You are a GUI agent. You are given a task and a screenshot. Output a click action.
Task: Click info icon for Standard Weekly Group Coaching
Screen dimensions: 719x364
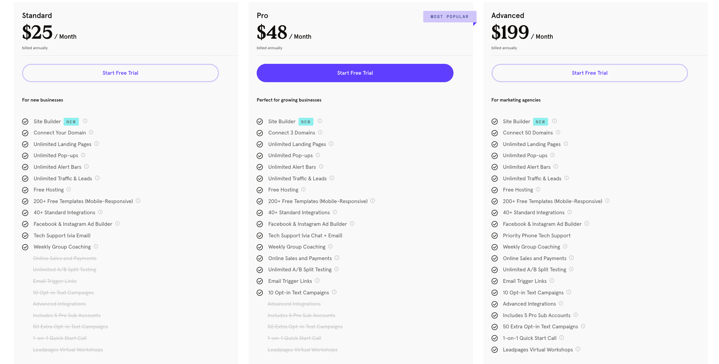96,247
